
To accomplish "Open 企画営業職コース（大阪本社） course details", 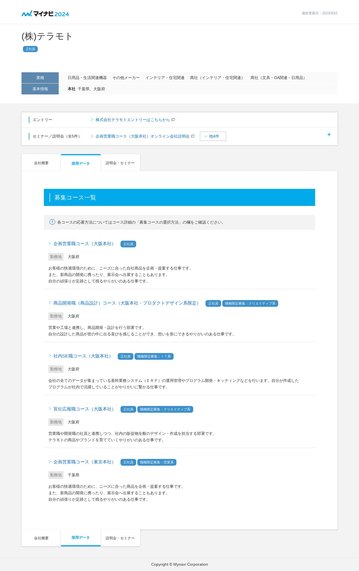I will coord(85,244).
